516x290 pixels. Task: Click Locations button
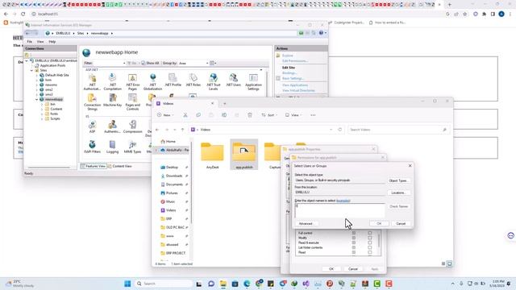398,193
